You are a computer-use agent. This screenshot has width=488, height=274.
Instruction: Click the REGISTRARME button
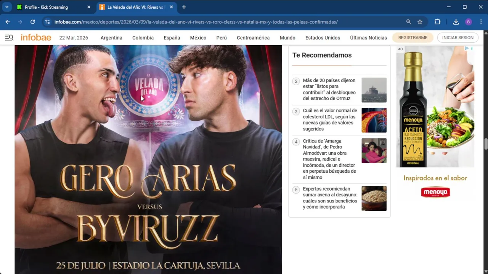click(x=413, y=38)
